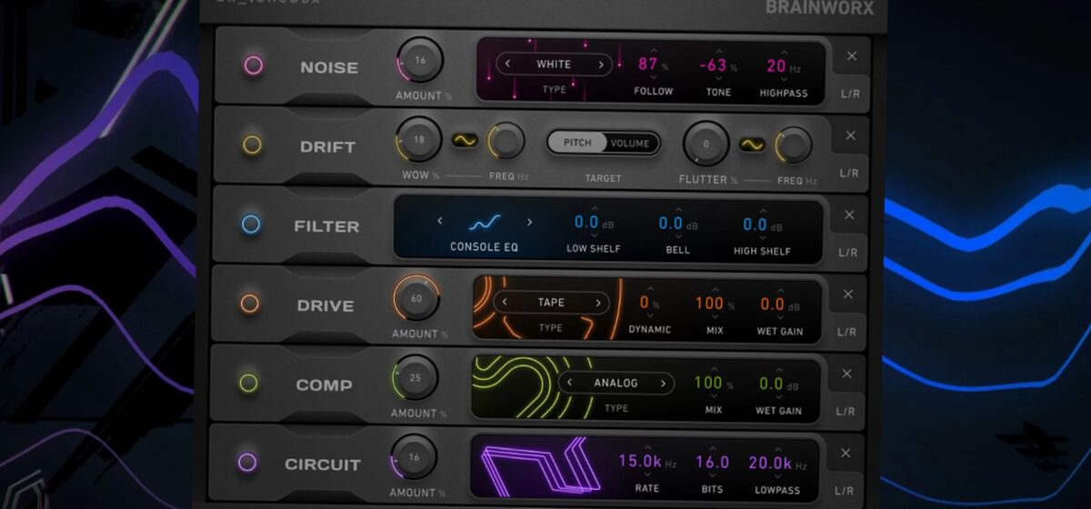Screen dimensions: 1091x509
Task: Select previous filter type arrow
Action: [x=440, y=222]
